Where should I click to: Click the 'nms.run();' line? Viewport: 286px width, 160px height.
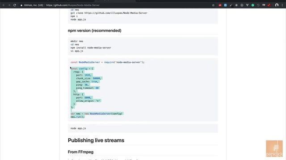pos(77,117)
